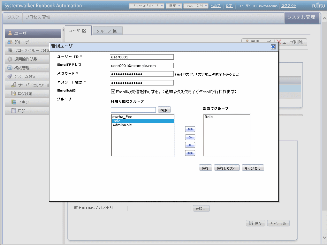This screenshot has height=245, width=327.
Task: Open the ヘルプ link
Action: (216, 6)
